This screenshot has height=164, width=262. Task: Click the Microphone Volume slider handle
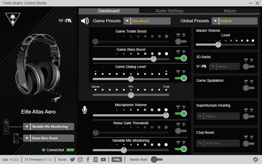tap(166, 115)
